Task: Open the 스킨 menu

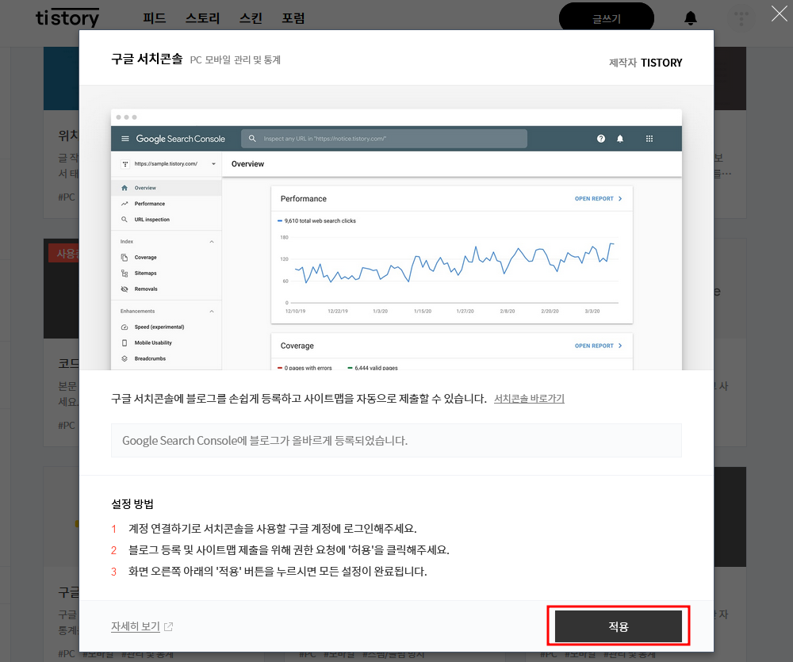Action: [x=251, y=18]
